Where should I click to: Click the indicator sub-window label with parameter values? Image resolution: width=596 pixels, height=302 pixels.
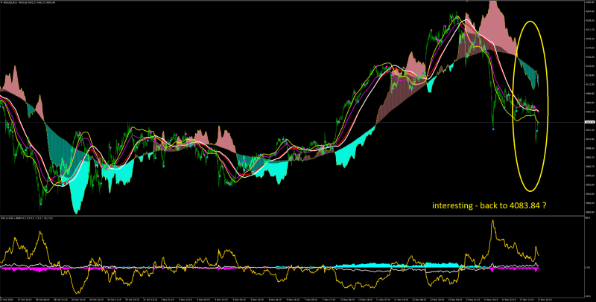pos(26,218)
